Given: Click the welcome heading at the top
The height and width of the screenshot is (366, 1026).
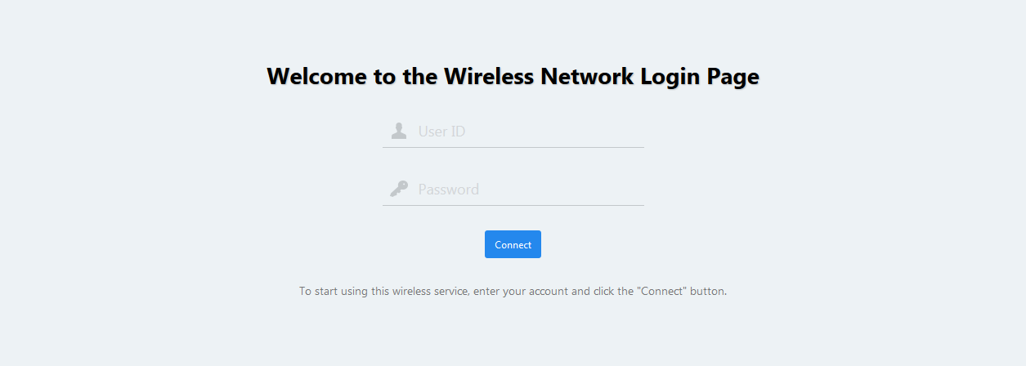Looking at the screenshot, I should coord(513,76).
